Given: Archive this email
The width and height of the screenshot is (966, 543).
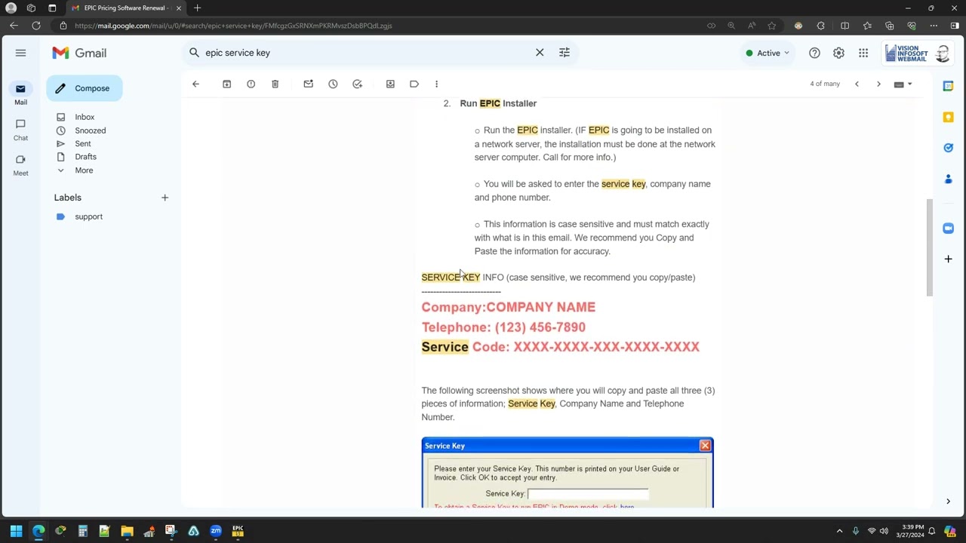Looking at the screenshot, I should point(226,84).
